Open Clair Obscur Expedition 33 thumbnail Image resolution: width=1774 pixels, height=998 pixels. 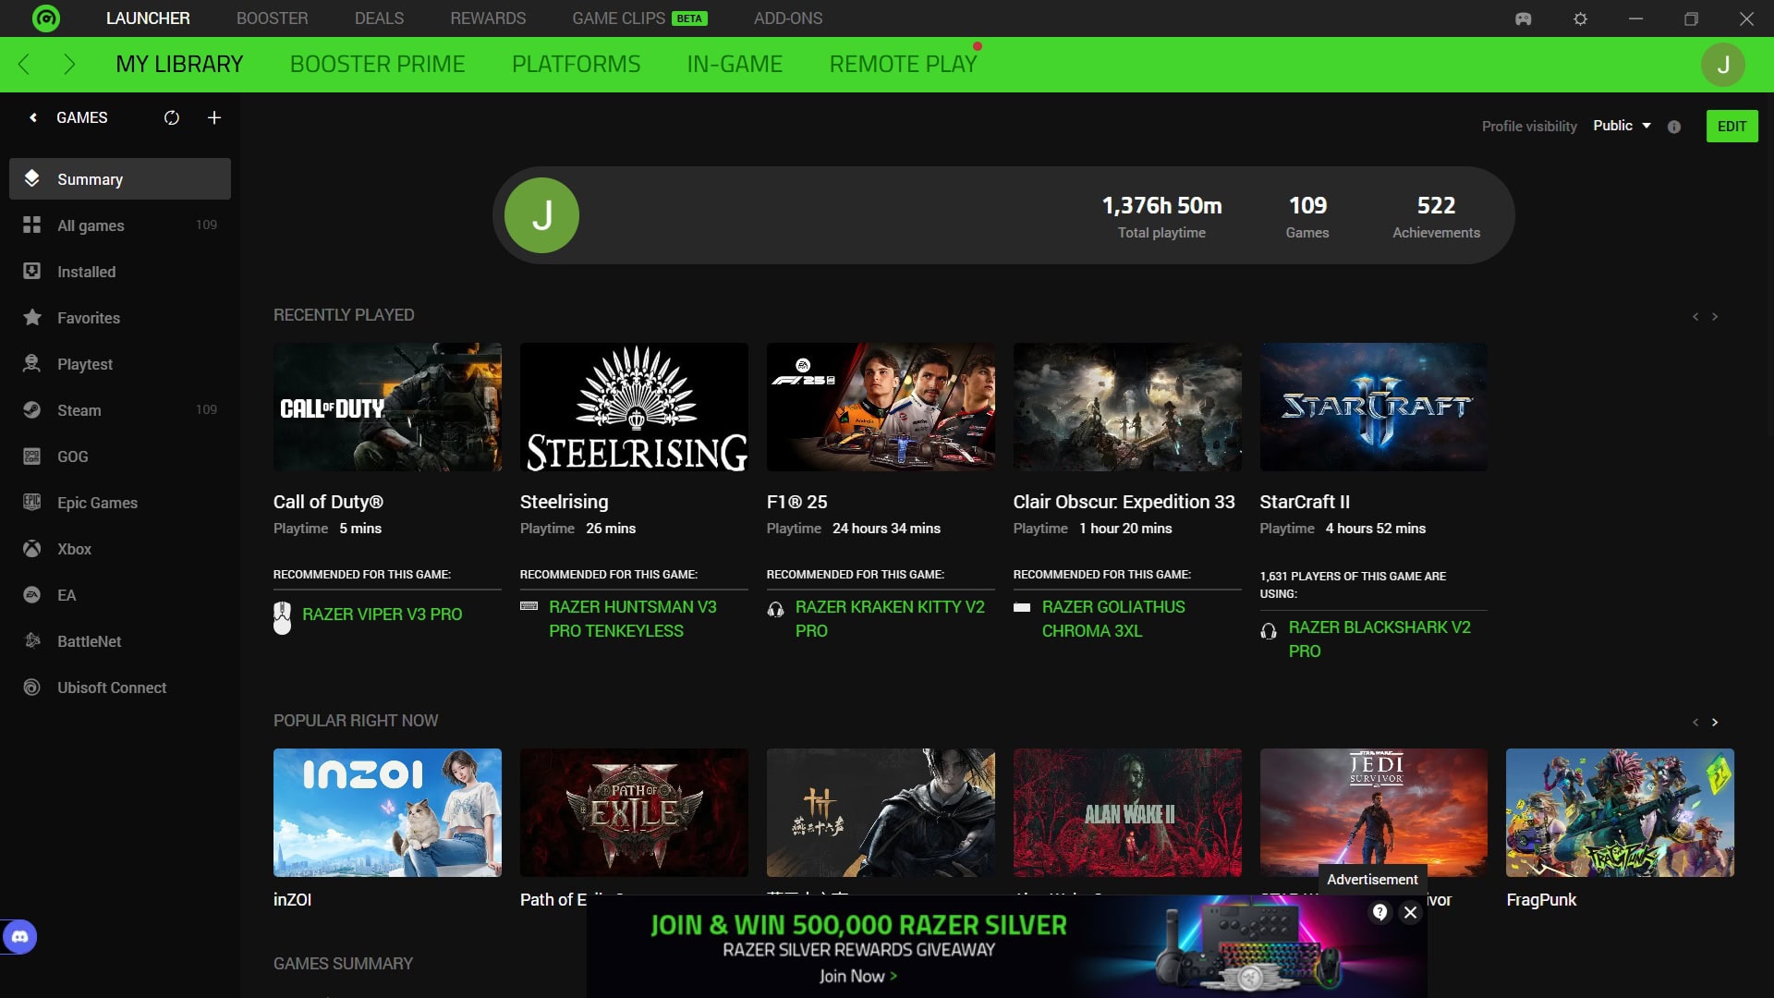(x=1127, y=407)
